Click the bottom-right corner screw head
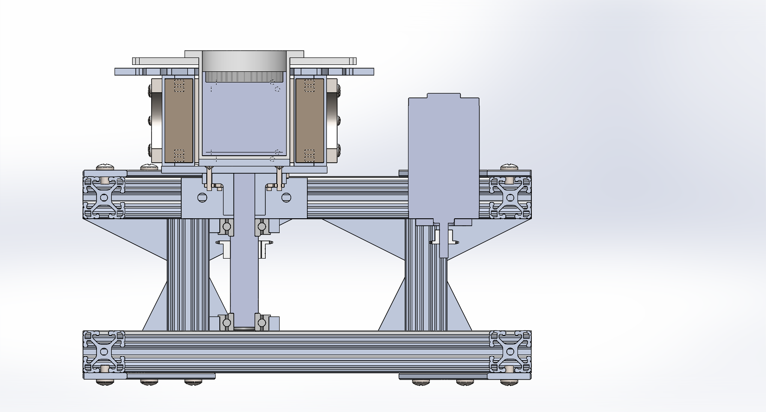Image resolution: width=766 pixels, height=412 pixels. tap(510, 382)
